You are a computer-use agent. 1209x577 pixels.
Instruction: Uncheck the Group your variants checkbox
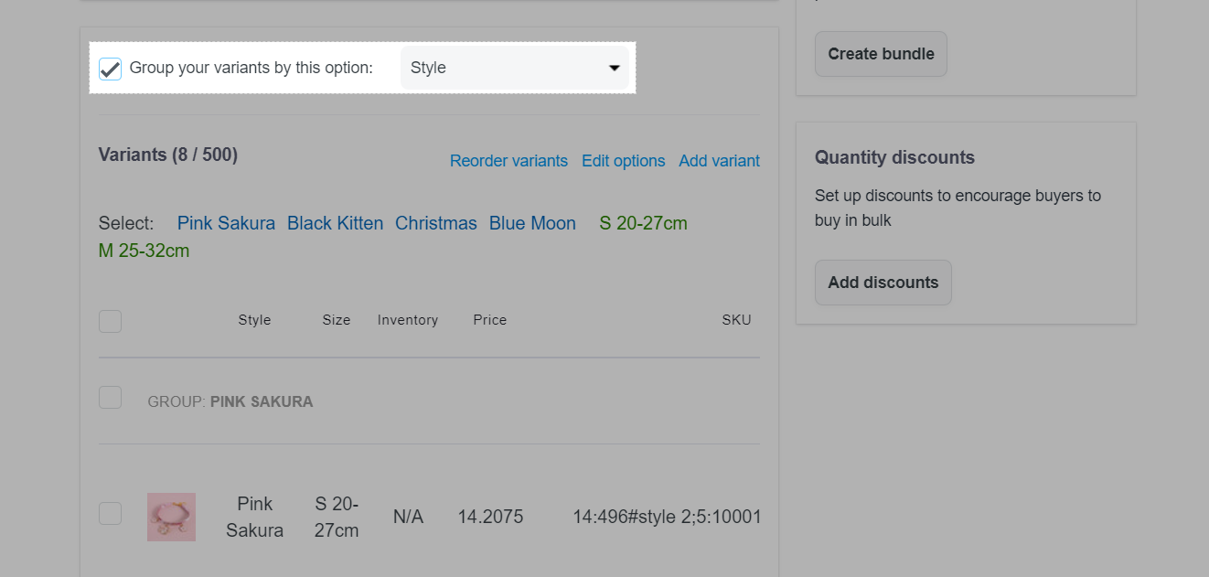coord(110,69)
